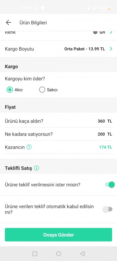This screenshot has height=261, width=117.
Task: Tap the Onaya Gönder button
Action: pyautogui.click(x=58, y=235)
